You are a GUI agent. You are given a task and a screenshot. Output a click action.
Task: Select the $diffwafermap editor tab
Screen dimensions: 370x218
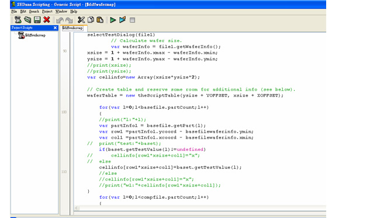click(72, 28)
